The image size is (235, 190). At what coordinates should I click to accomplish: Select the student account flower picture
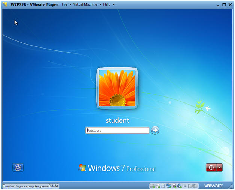click(117, 88)
